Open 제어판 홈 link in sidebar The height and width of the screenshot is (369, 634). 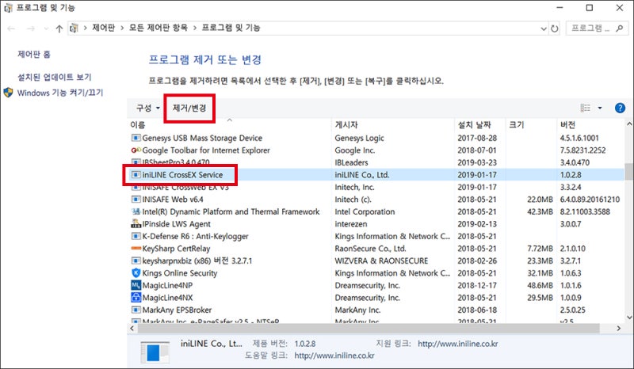(x=34, y=54)
